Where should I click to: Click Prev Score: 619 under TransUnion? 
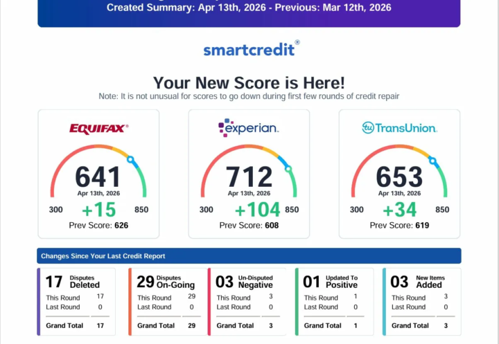coord(399,226)
